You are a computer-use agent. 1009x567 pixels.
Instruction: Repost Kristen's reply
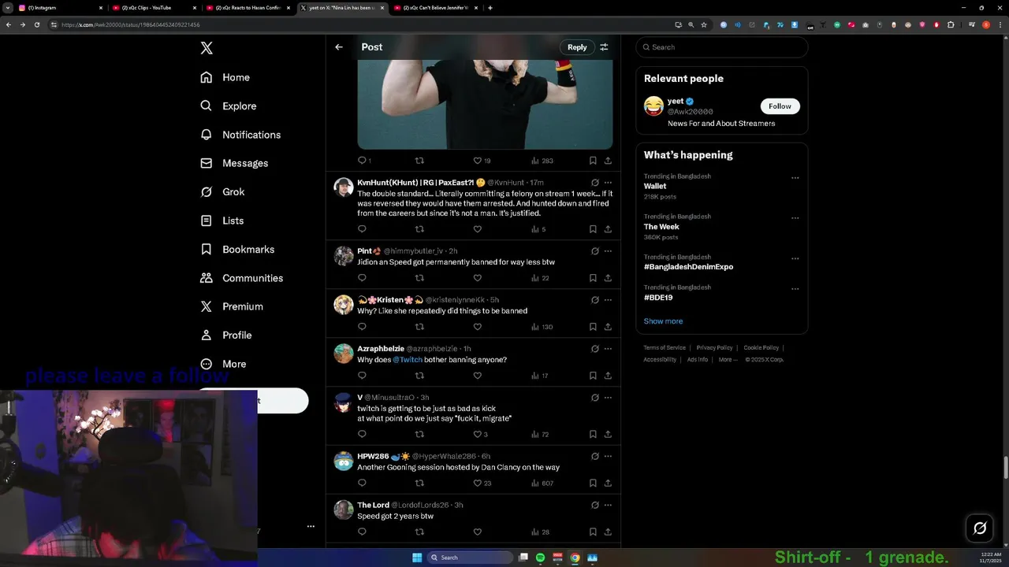click(419, 327)
